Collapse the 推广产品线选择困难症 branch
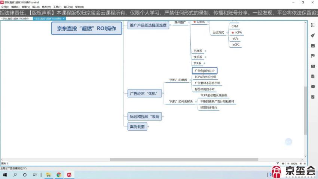 170,25
